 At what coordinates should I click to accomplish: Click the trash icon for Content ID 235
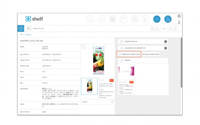[x=126, y=82]
